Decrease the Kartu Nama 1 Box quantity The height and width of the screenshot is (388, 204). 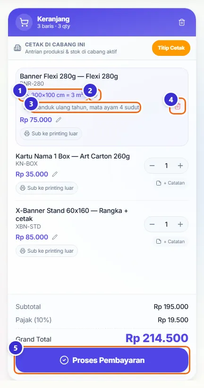click(x=152, y=166)
